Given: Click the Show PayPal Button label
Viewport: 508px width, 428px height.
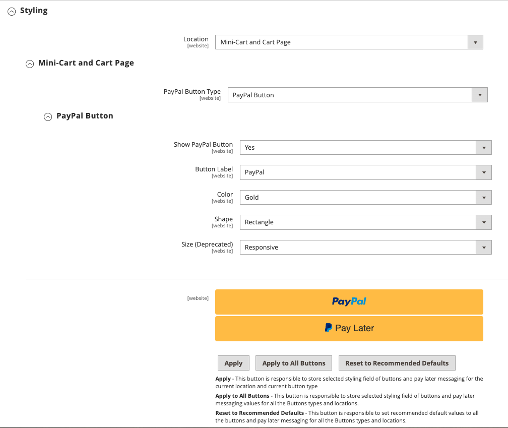Looking at the screenshot, I should coord(203,145).
